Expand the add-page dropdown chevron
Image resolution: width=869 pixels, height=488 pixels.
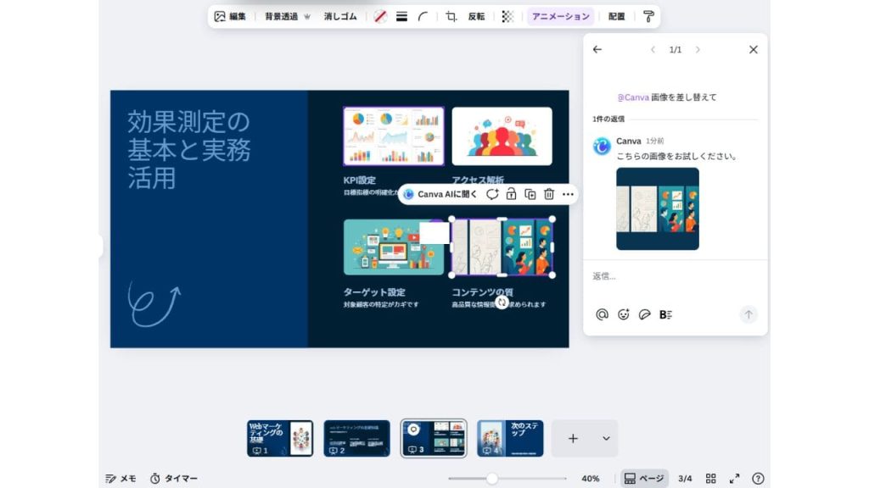pos(606,438)
